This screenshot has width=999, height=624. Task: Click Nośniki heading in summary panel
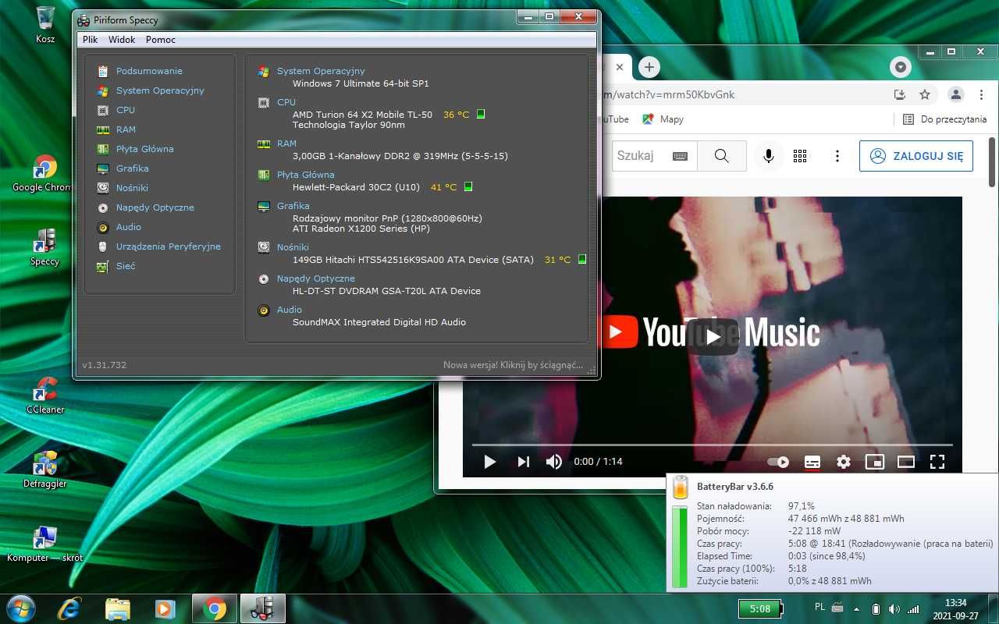point(293,247)
